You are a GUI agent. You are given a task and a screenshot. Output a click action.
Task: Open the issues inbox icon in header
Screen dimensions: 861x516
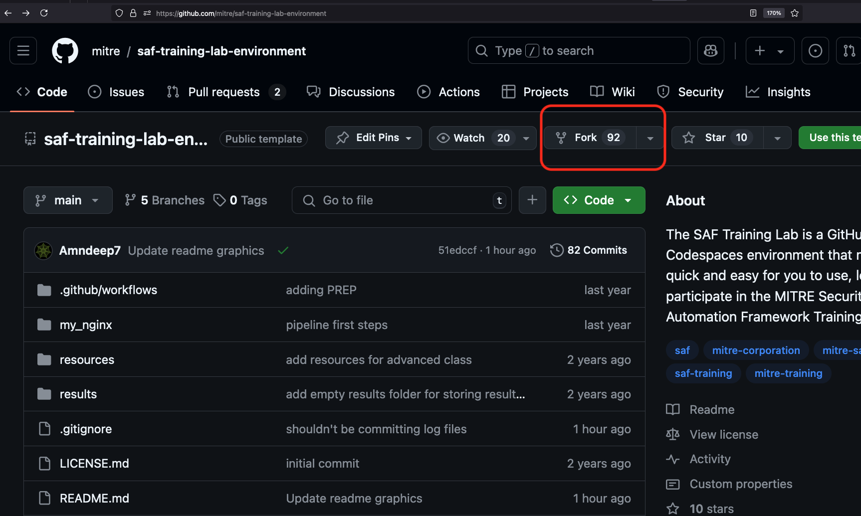pyautogui.click(x=815, y=51)
